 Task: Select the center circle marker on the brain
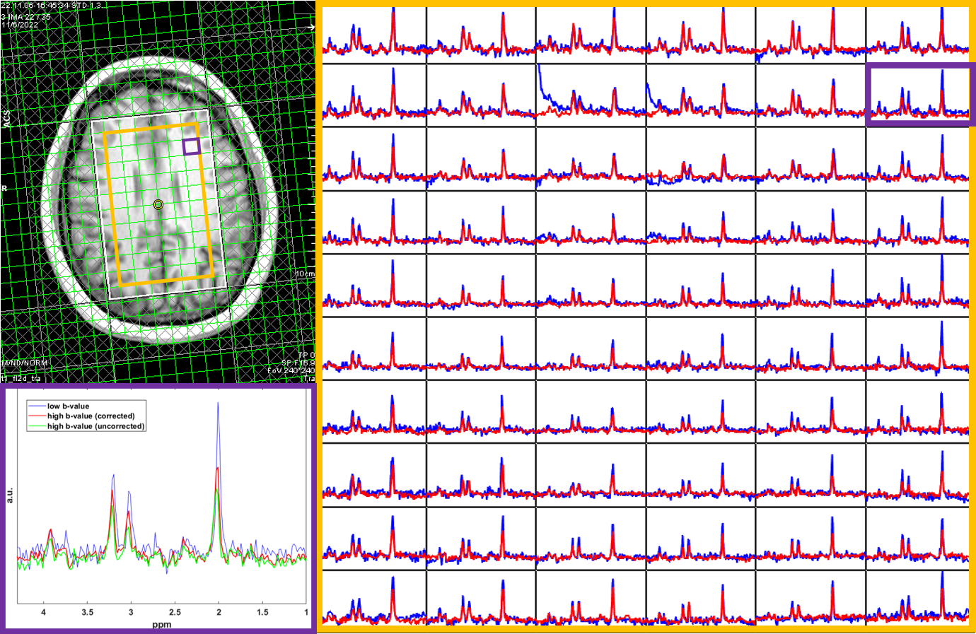[x=158, y=205]
